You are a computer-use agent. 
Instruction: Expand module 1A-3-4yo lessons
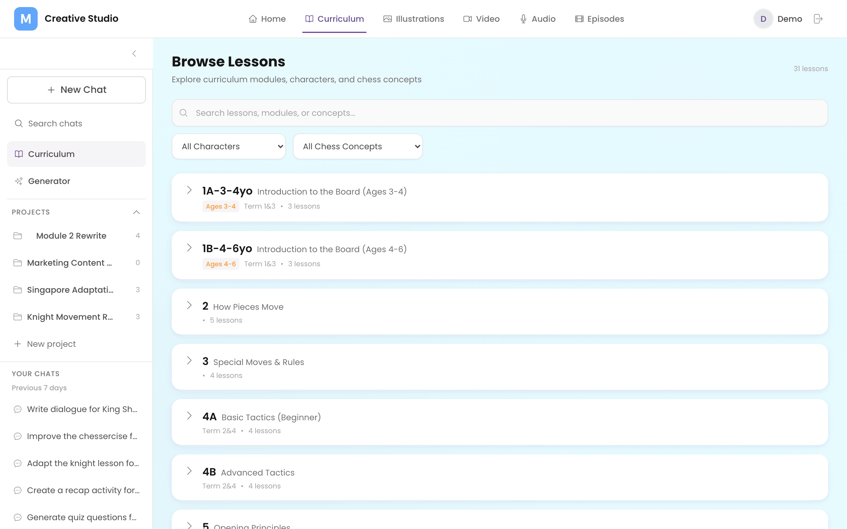pos(189,190)
